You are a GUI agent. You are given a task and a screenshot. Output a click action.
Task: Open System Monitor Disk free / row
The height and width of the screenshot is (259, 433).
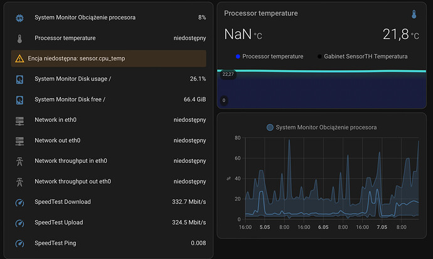click(x=109, y=99)
